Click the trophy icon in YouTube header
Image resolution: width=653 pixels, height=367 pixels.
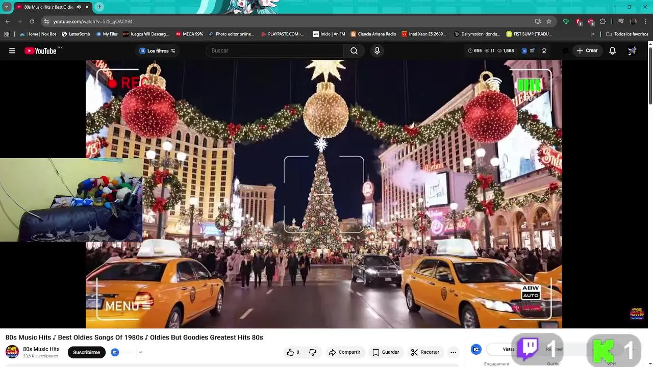544,50
